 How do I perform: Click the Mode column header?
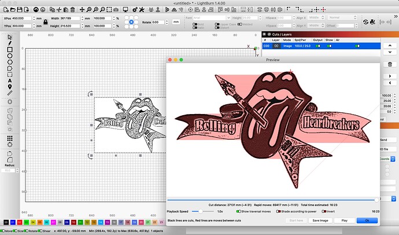287,40
